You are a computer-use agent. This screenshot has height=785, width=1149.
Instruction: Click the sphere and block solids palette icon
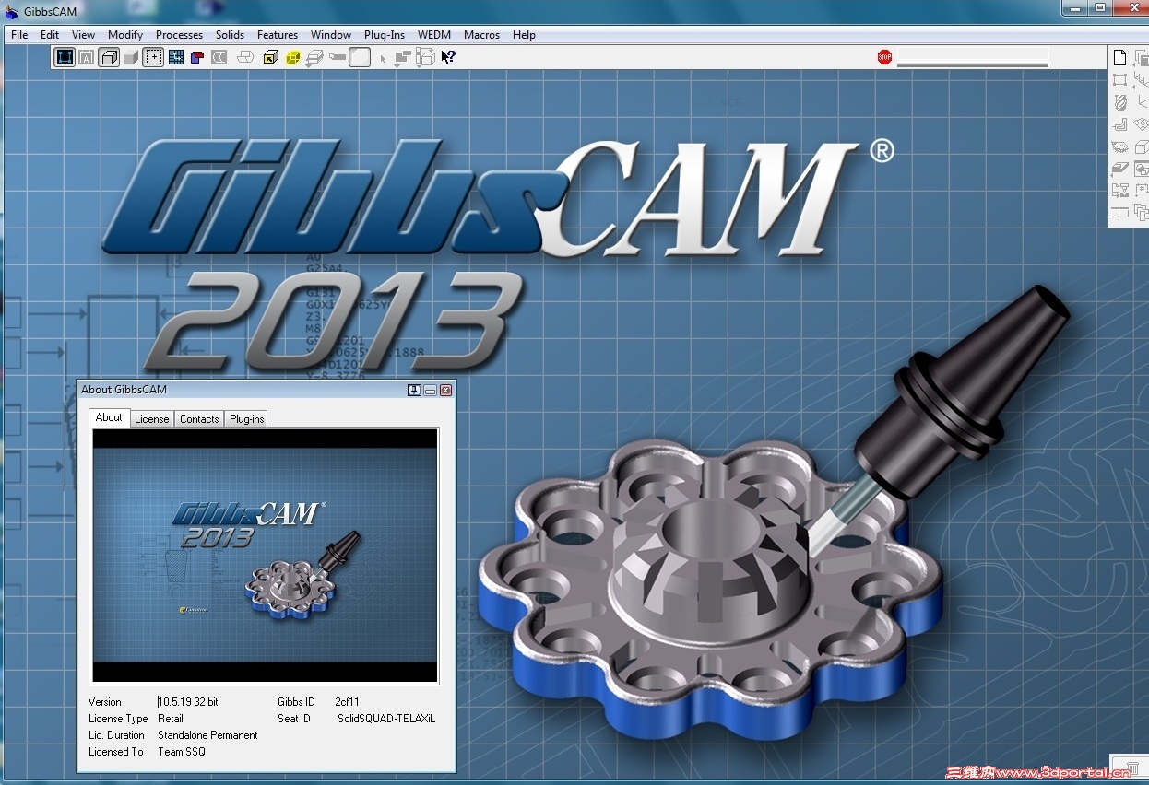coord(1143,168)
